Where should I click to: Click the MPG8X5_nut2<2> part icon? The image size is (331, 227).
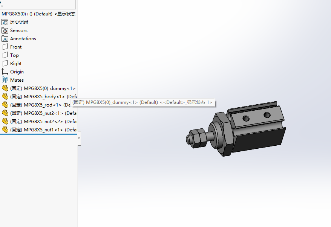(x=5, y=121)
